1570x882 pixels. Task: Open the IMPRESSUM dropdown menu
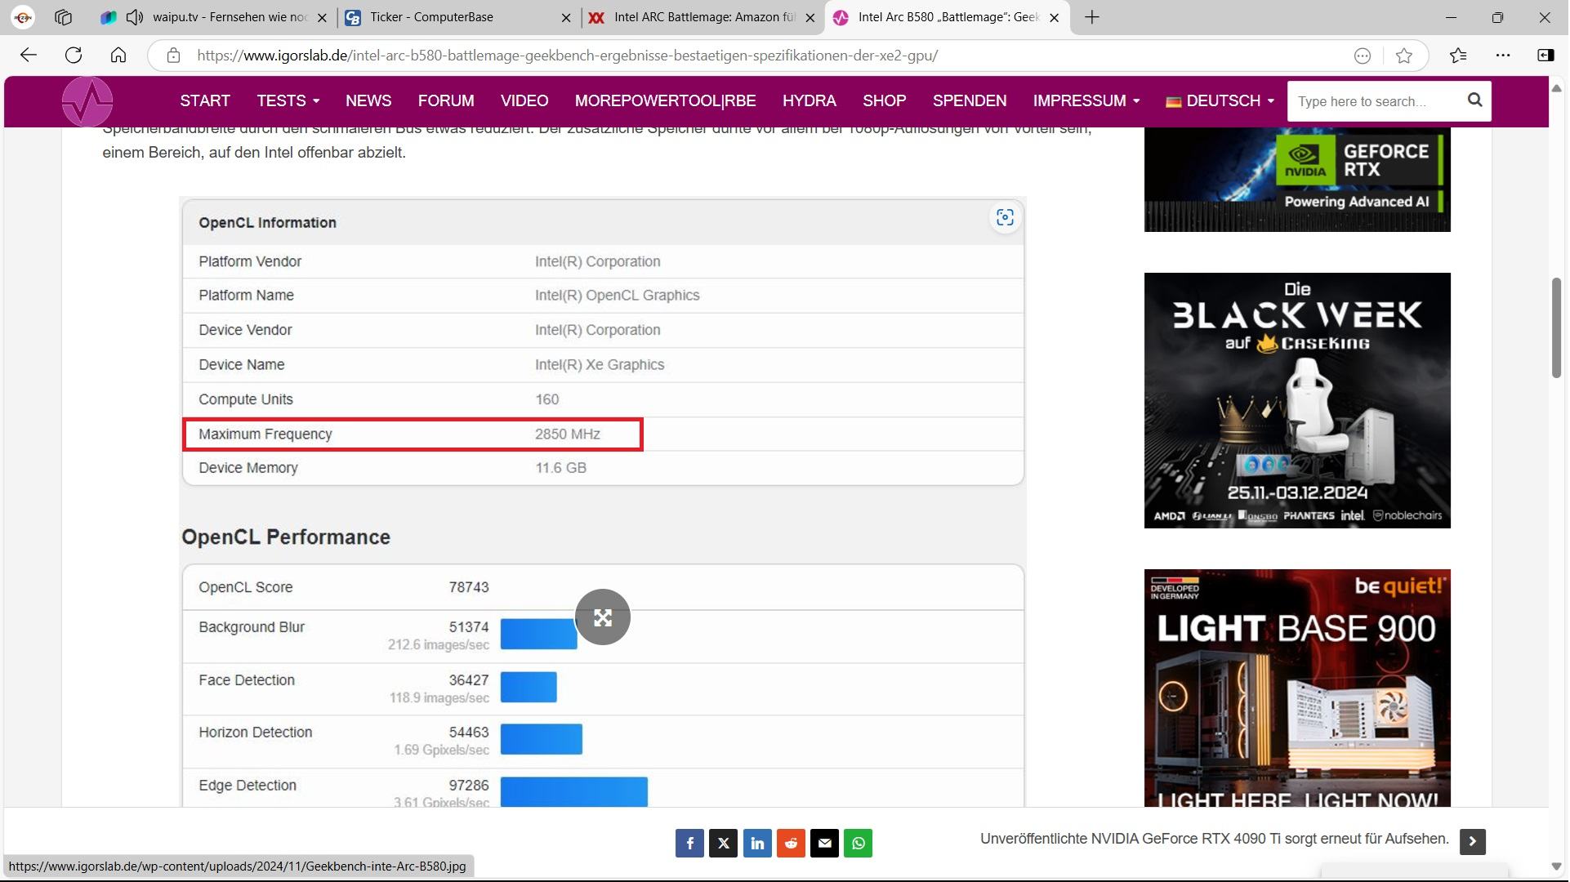click(1086, 100)
